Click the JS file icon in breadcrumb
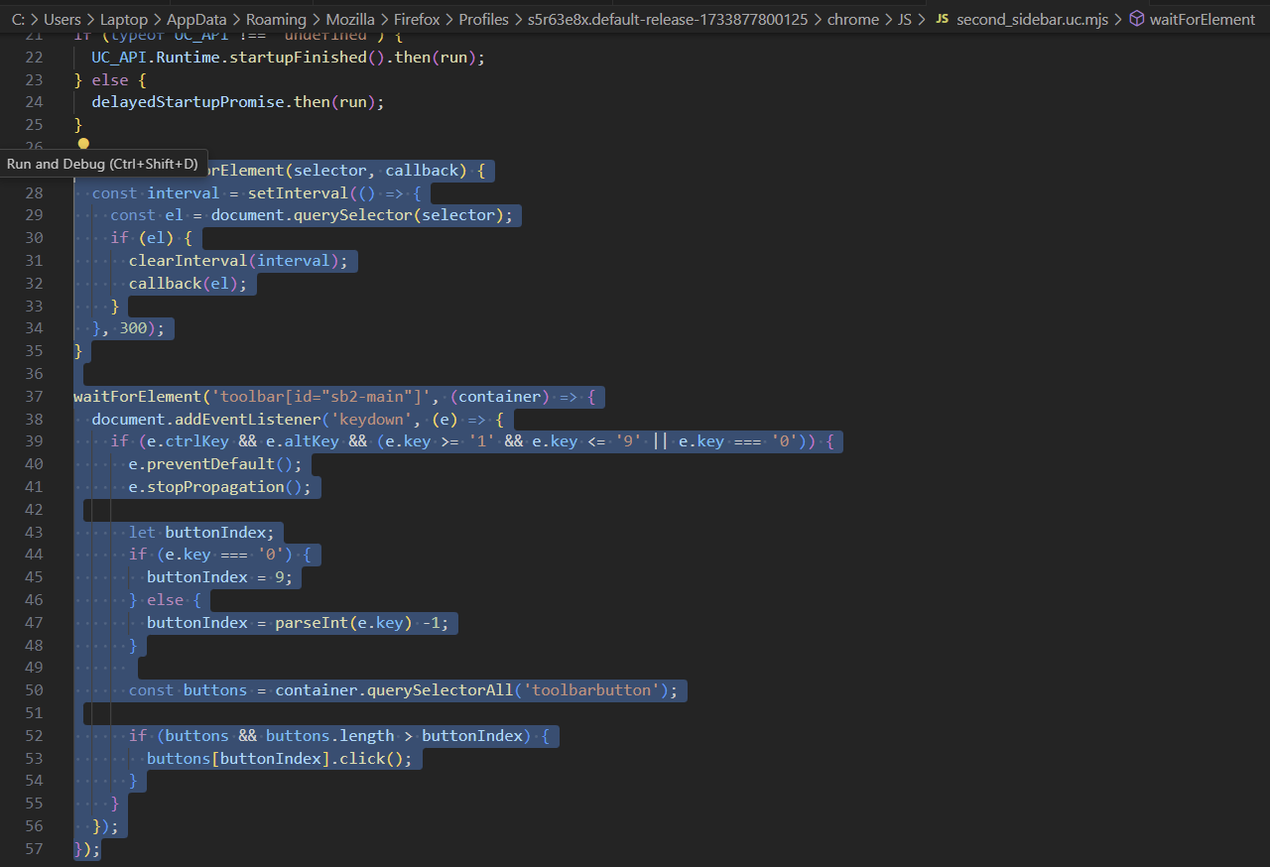Screen dimensions: 1270x867 [x=943, y=19]
